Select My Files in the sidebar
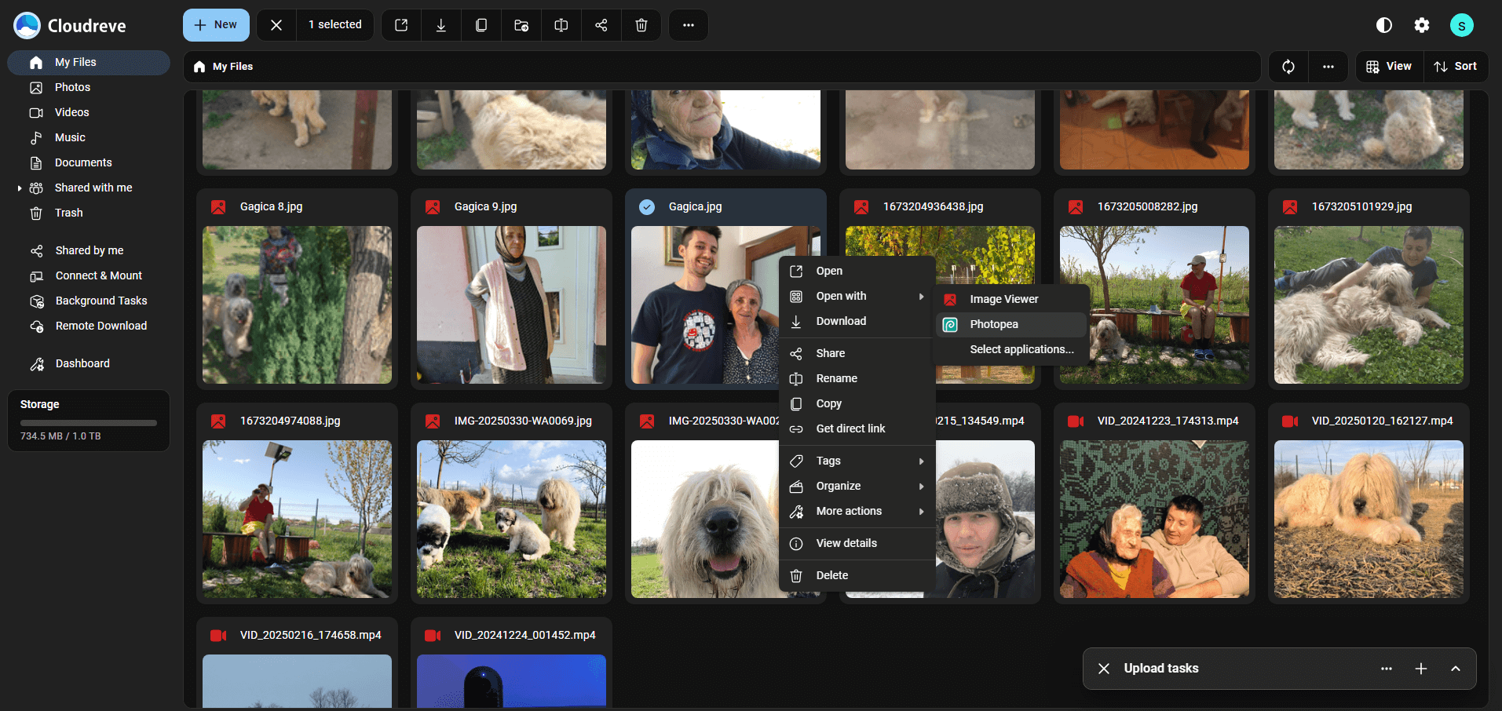 pyautogui.click(x=88, y=62)
